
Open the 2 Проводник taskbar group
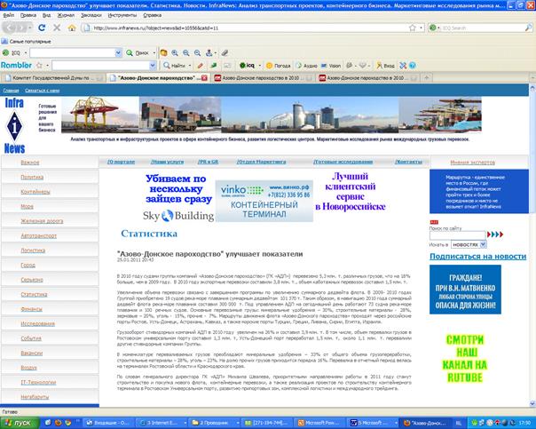(x=215, y=423)
